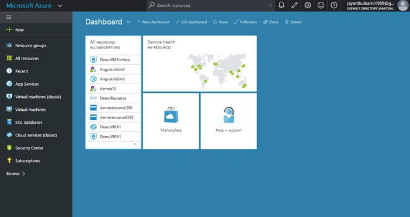The width and height of the screenshot is (410, 217).
Task: Open the help question mark icon
Action: tap(334, 5)
